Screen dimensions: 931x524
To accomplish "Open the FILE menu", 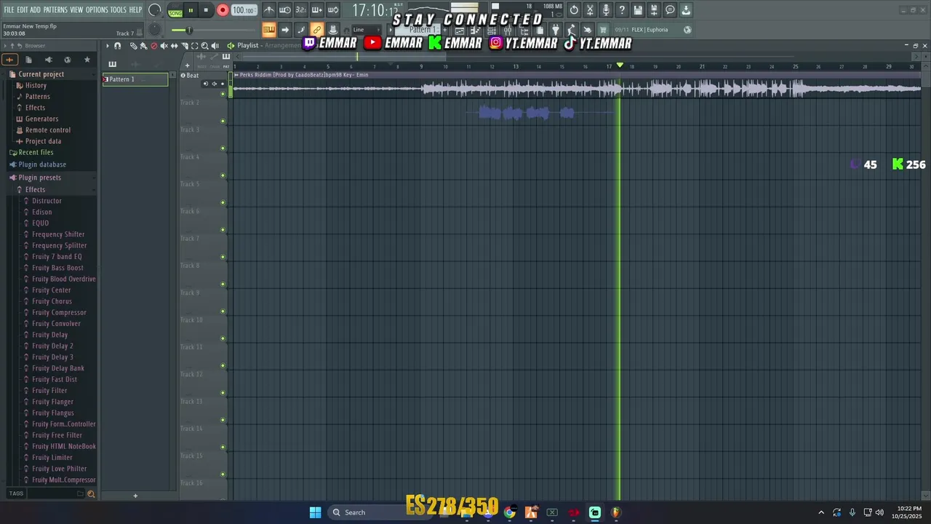I will (x=9, y=10).
